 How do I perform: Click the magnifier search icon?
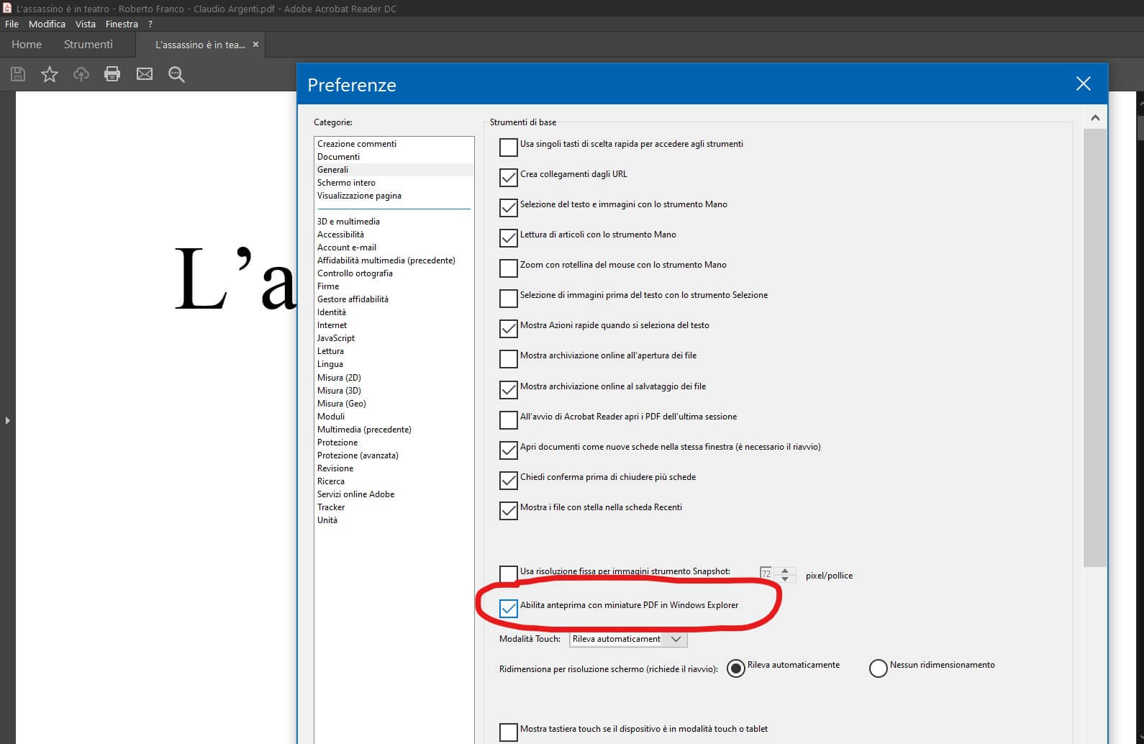176,74
